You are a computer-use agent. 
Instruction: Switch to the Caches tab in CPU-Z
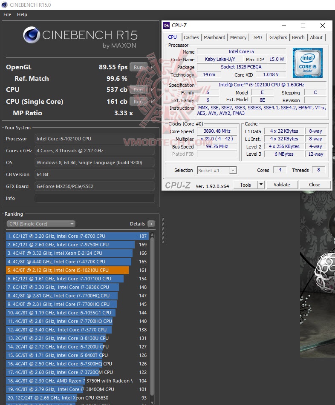tap(191, 37)
